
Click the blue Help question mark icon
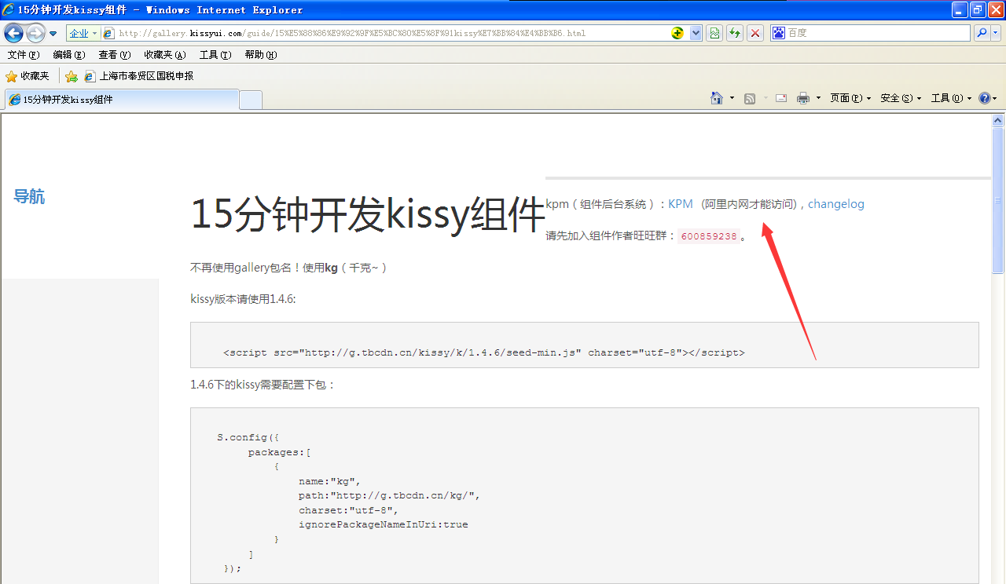click(x=984, y=98)
